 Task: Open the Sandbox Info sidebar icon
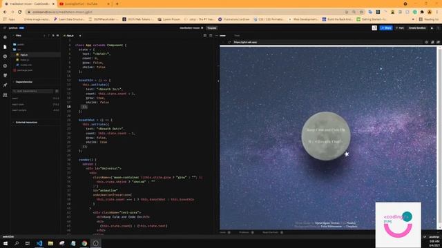[5, 37]
